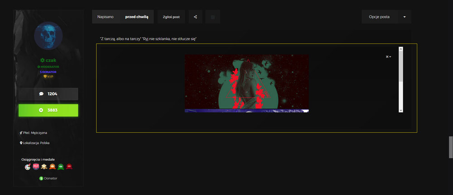Image resolution: width=453 pixels, height=195 pixels.
Task: Click the purple DONATOR rank label
Action: pyautogui.click(x=48, y=72)
